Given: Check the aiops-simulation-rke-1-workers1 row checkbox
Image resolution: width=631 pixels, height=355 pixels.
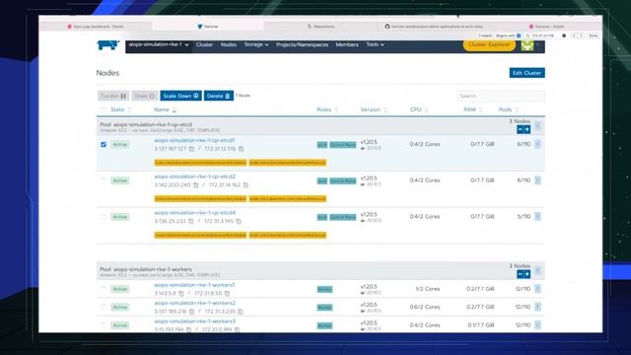Looking at the screenshot, I should [x=104, y=289].
